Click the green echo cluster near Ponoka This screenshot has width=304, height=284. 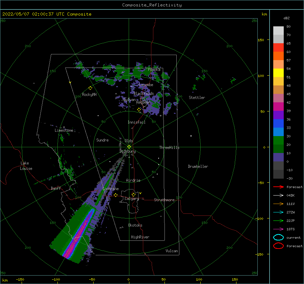[141, 72]
